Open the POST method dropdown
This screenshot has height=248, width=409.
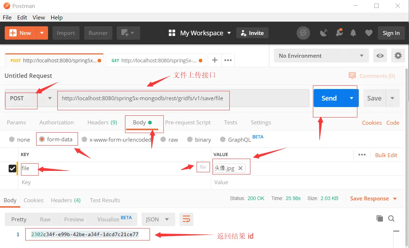[31, 98]
